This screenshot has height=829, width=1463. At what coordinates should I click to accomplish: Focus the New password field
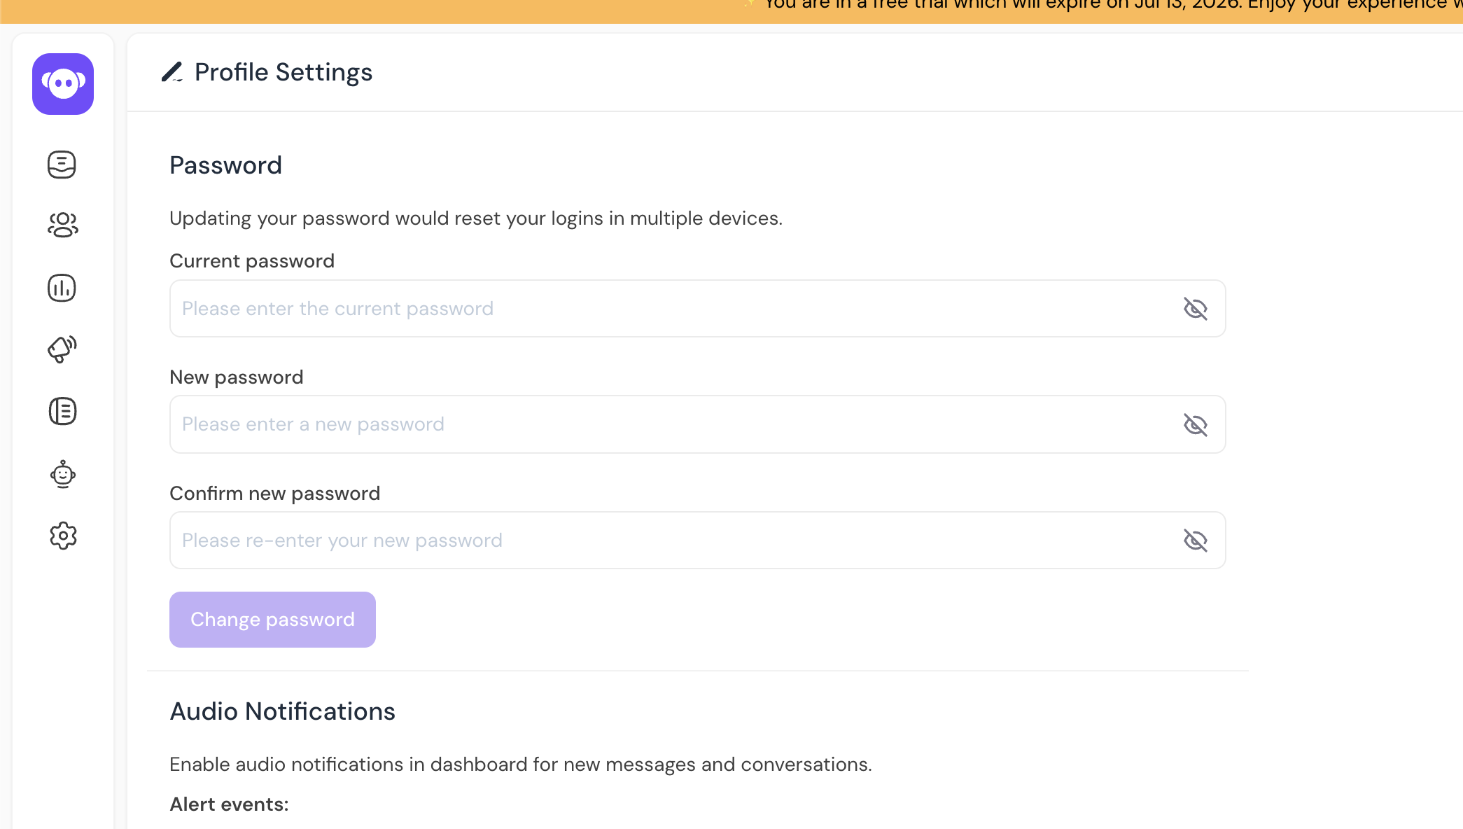tap(697, 424)
